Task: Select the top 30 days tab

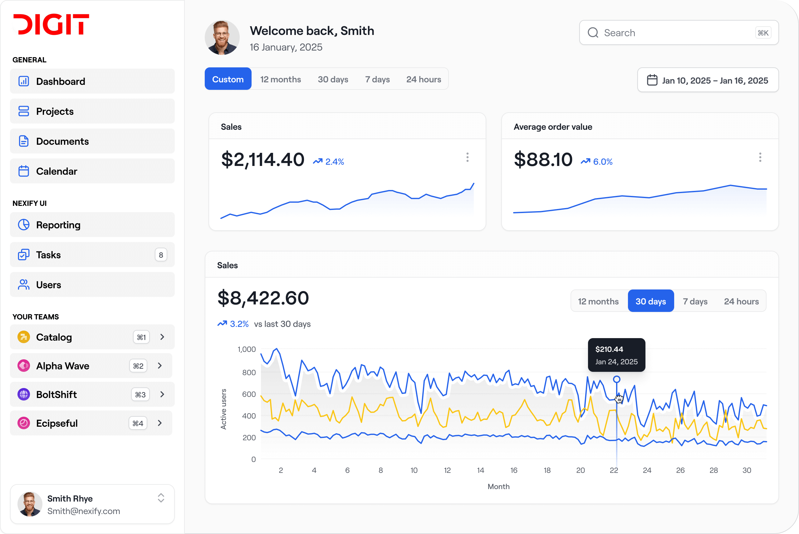Action: 333,79
